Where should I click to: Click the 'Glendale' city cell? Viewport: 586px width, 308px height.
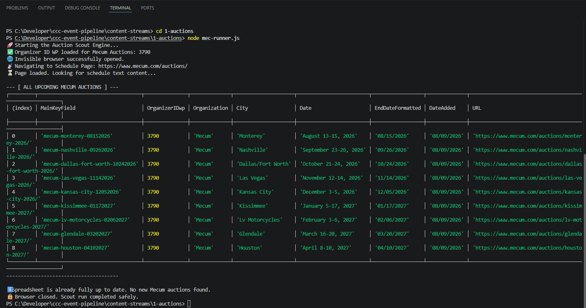click(251, 234)
